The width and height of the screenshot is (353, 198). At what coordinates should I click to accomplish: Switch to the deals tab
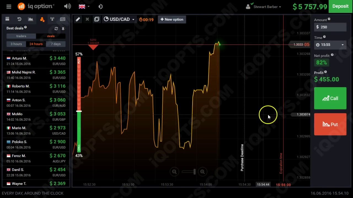tap(51, 36)
